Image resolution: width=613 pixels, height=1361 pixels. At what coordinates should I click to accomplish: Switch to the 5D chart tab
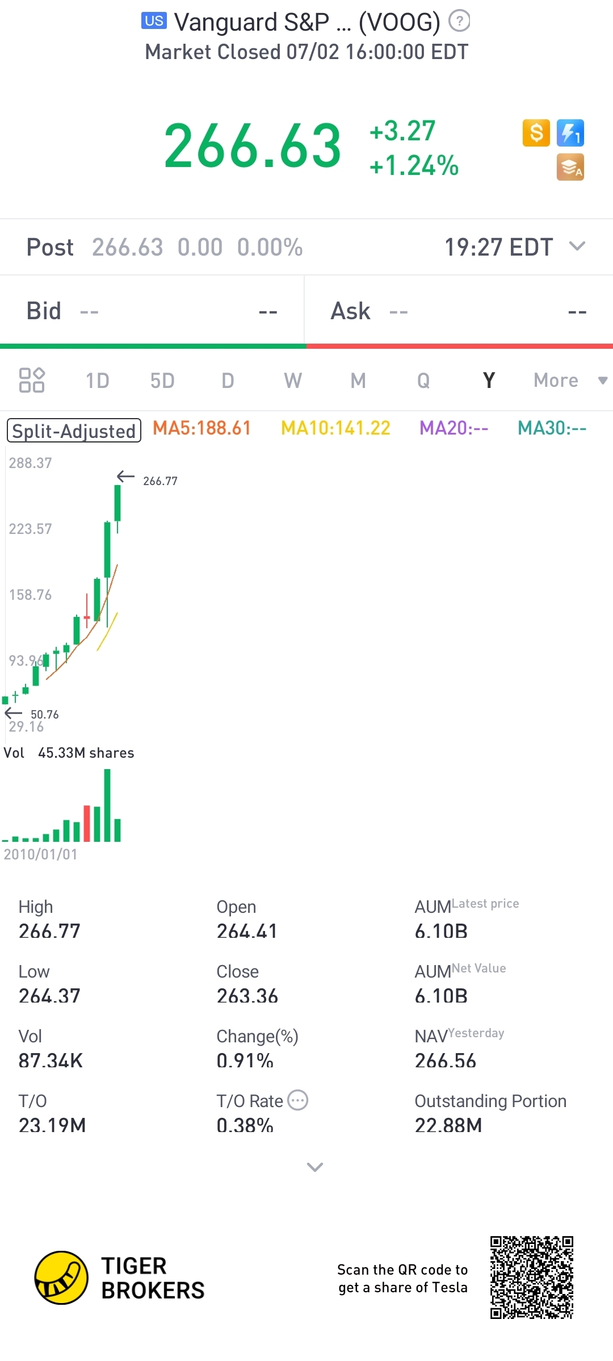point(162,380)
